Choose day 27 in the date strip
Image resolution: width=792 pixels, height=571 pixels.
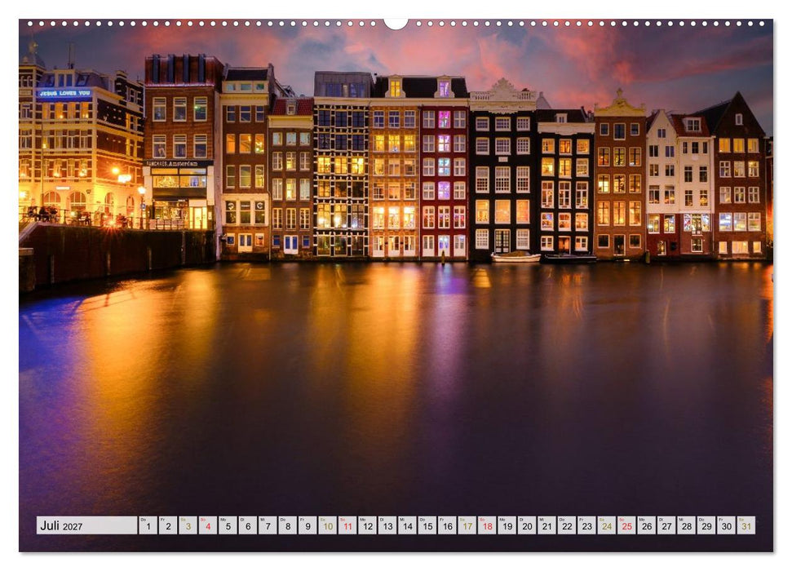[x=666, y=525]
